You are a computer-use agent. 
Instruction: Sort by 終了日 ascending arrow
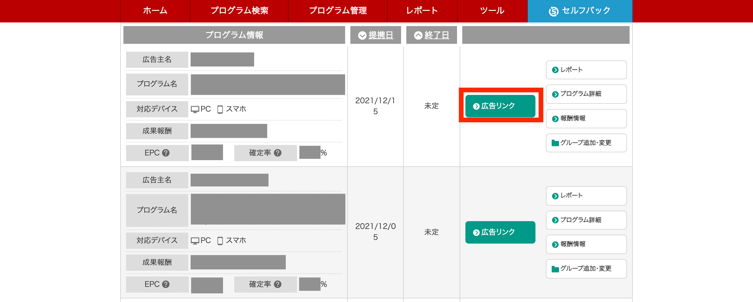point(418,35)
